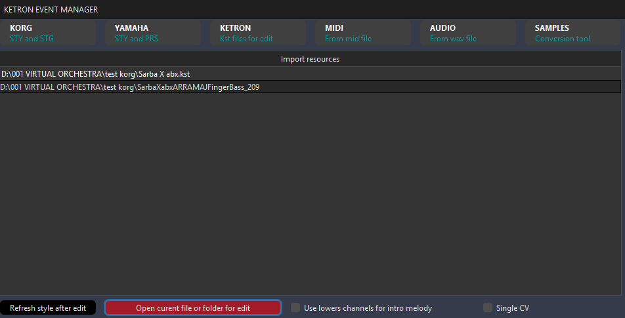Image resolution: width=625 pixels, height=318 pixels.
Task: Select the Sarba X abx.kst resource row
Action: [96, 74]
